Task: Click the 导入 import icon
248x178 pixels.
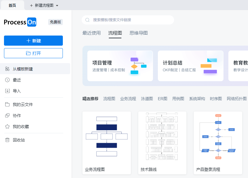Action: [x=7, y=91]
